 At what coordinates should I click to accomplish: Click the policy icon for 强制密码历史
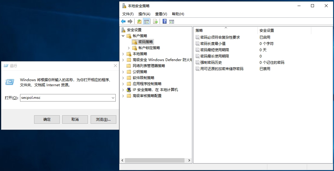point(197,63)
